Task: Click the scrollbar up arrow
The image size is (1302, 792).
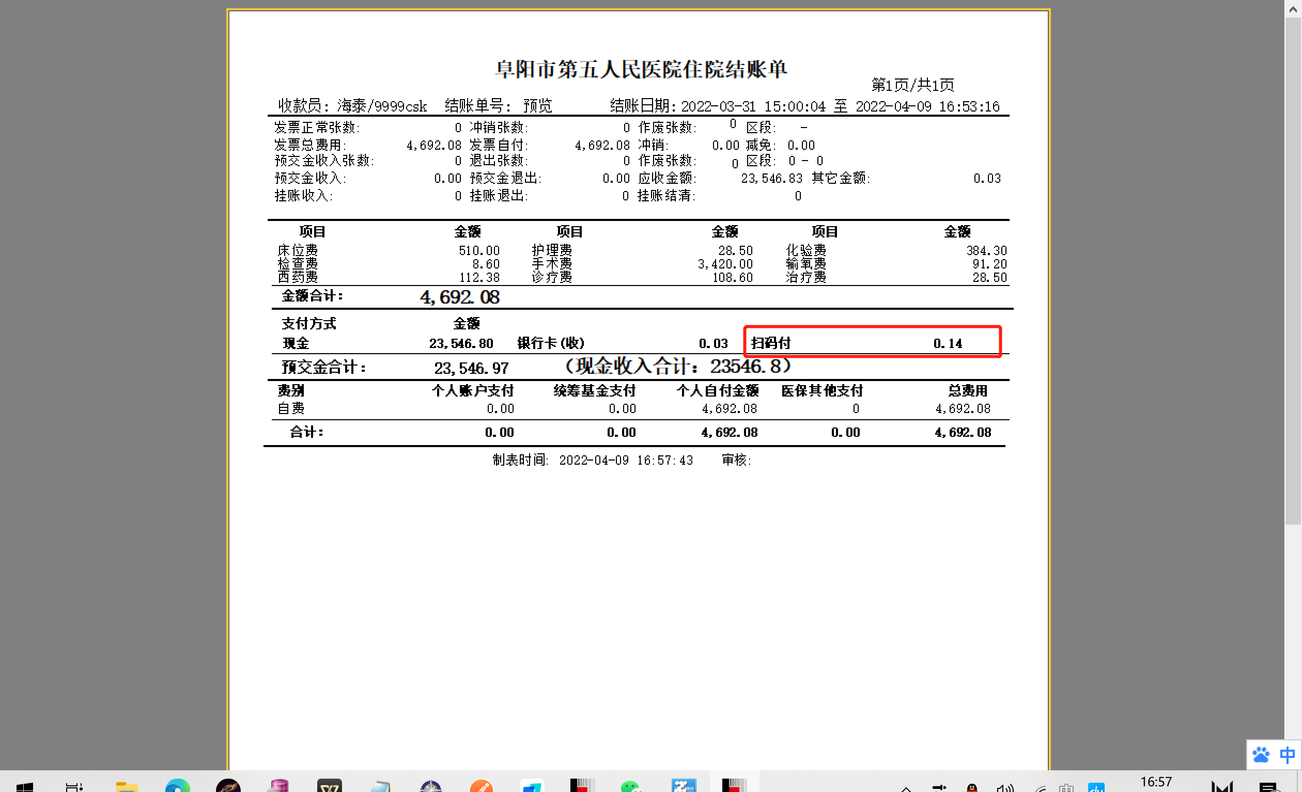Action: (1293, 9)
